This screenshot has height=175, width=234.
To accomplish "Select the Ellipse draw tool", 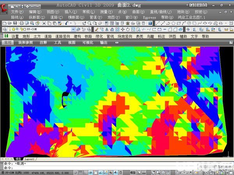I will coord(205,23).
